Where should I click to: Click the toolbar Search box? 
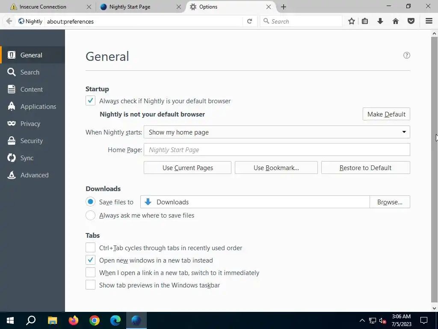tap(301, 21)
